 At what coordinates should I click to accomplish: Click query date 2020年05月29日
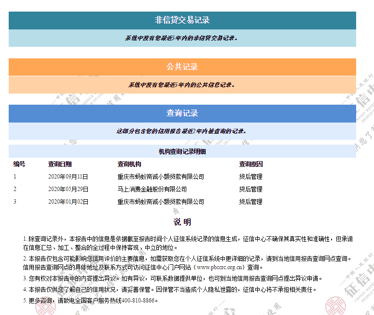point(68,189)
